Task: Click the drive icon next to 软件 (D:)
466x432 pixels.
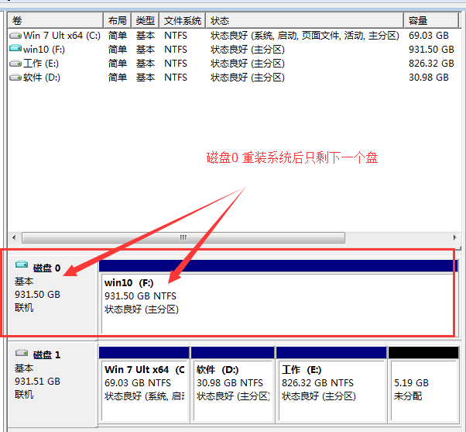Action: click(x=15, y=78)
